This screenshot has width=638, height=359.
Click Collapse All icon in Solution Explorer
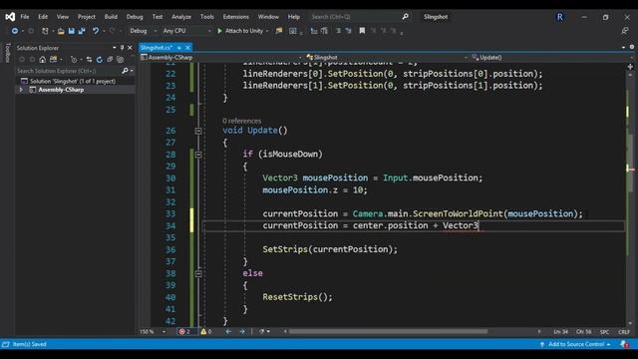[110, 60]
